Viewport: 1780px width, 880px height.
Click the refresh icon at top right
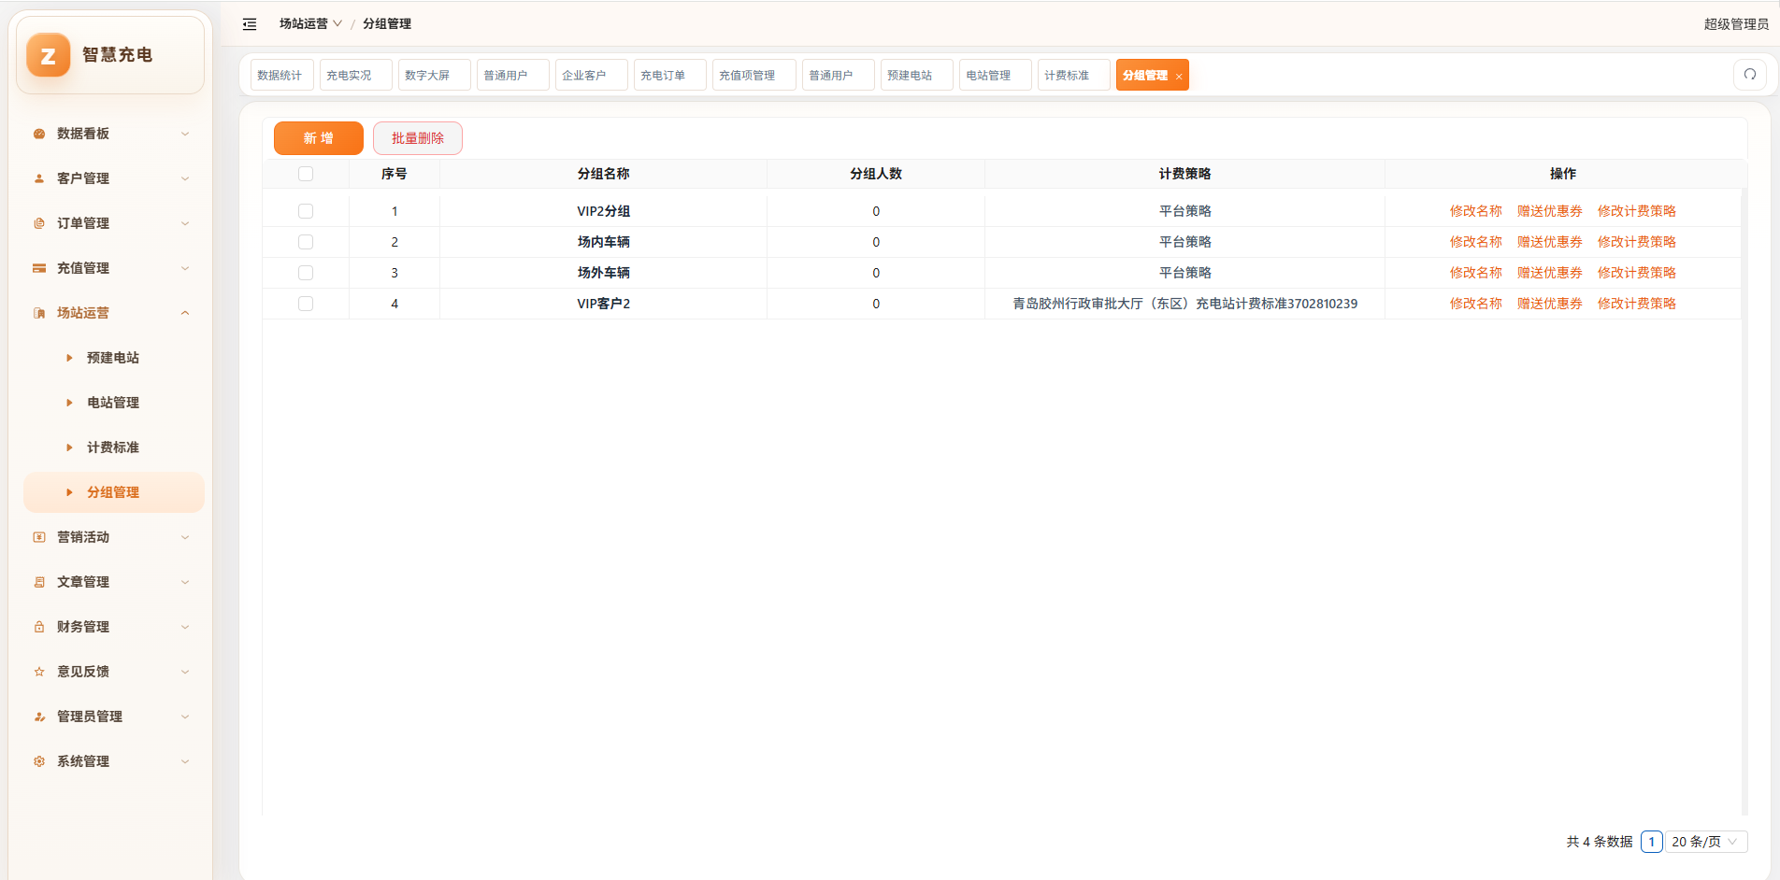[1750, 75]
